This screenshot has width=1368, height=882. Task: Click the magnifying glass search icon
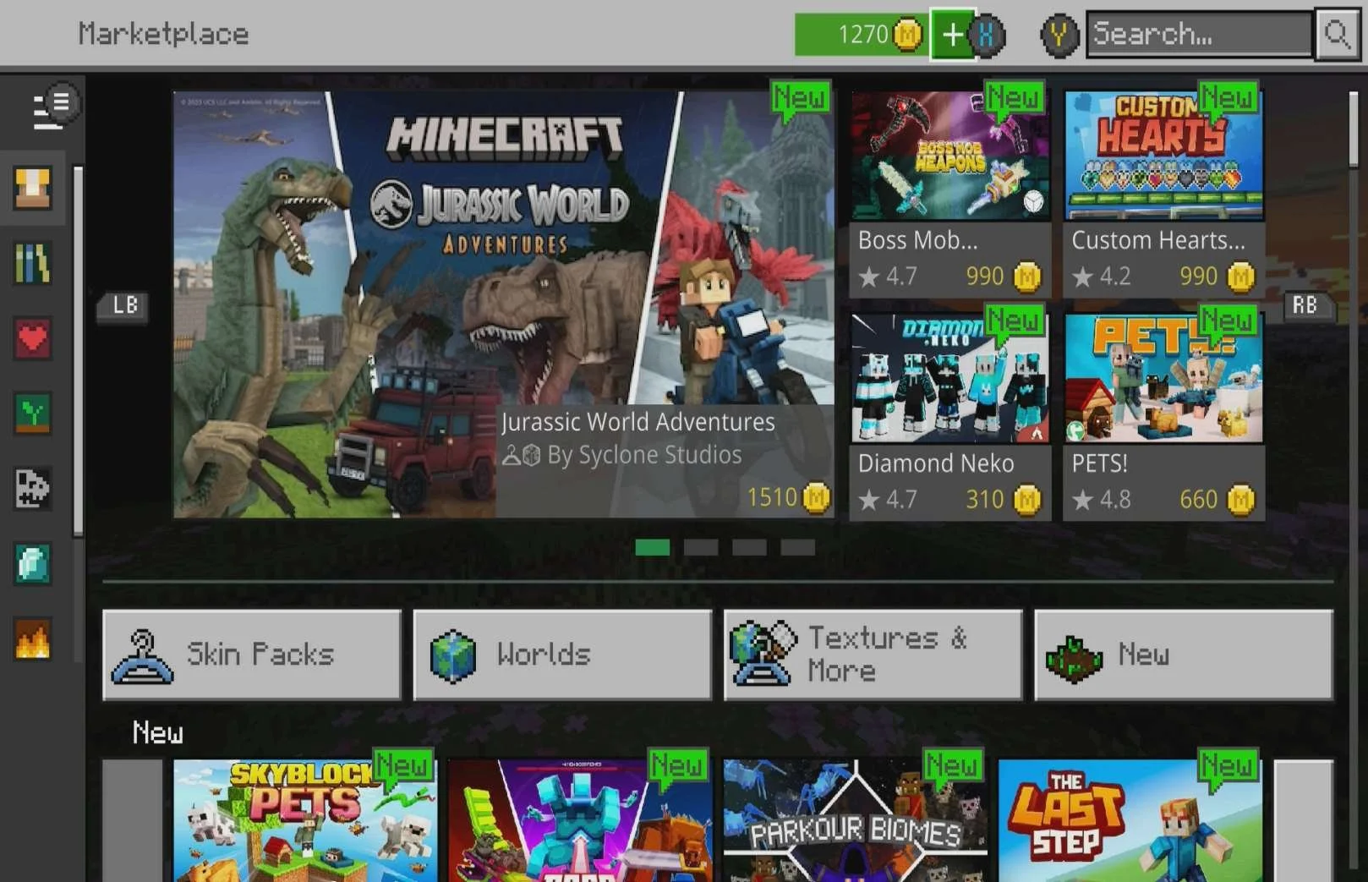point(1337,35)
